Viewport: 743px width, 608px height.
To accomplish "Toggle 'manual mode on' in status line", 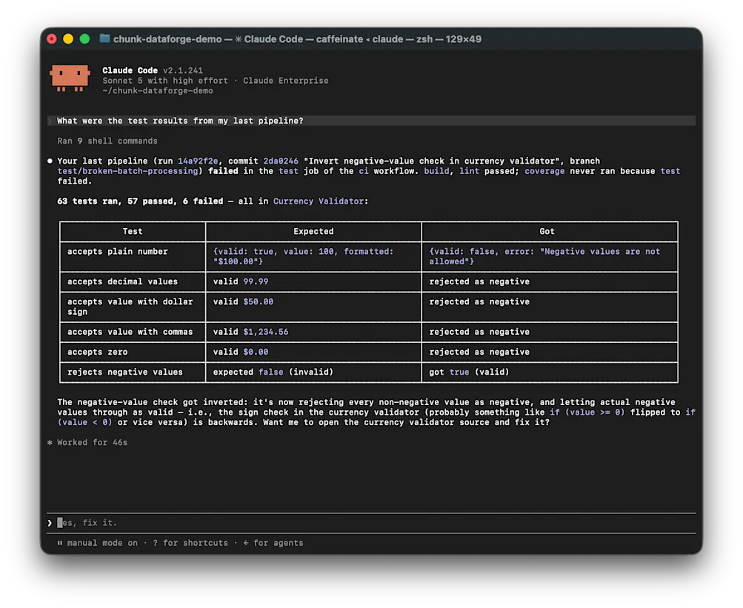I will coord(102,543).
